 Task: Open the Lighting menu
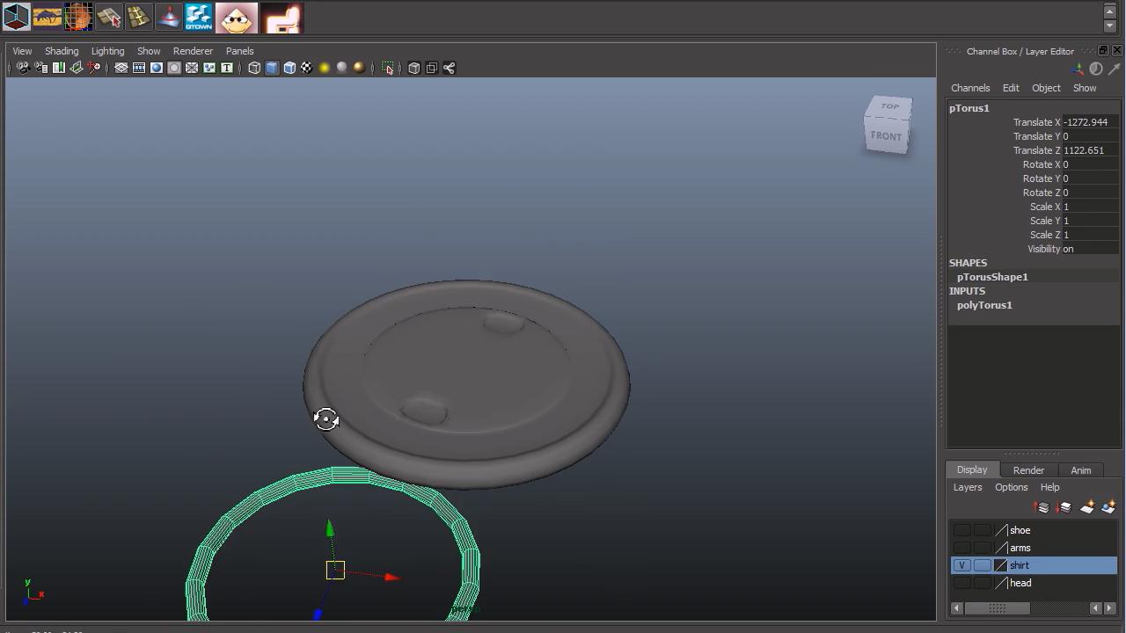tap(107, 51)
